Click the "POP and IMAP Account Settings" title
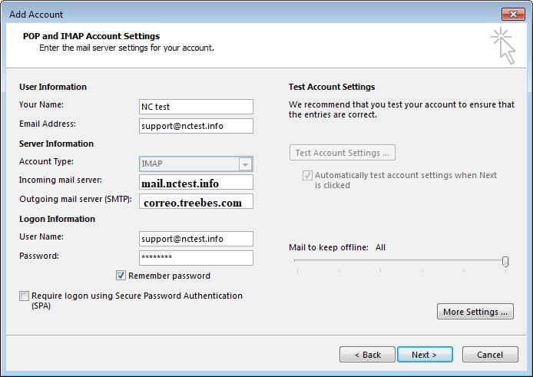Image resolution: width=533 pixels, height=377 pixels. [91, 36]
